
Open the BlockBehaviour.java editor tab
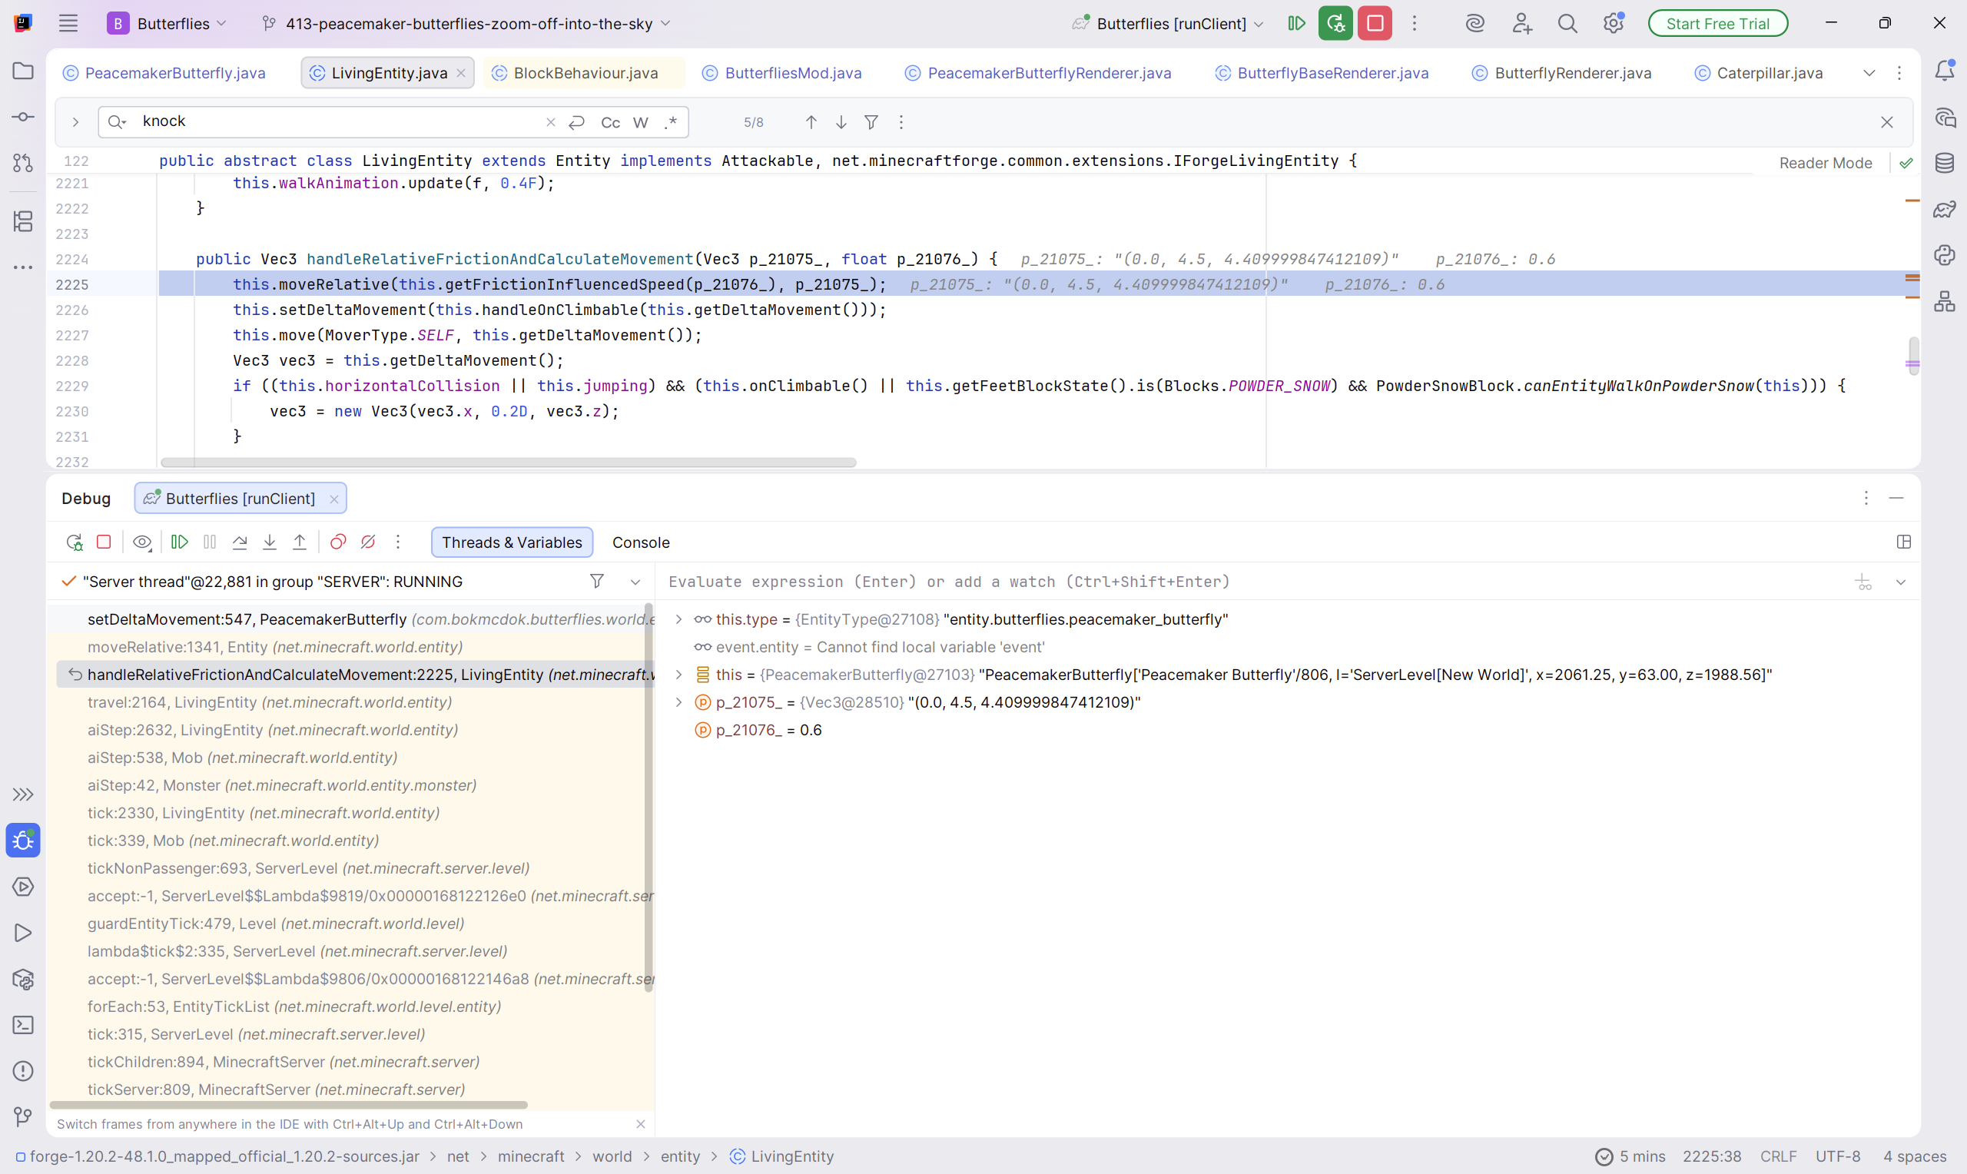coord(585,73)
